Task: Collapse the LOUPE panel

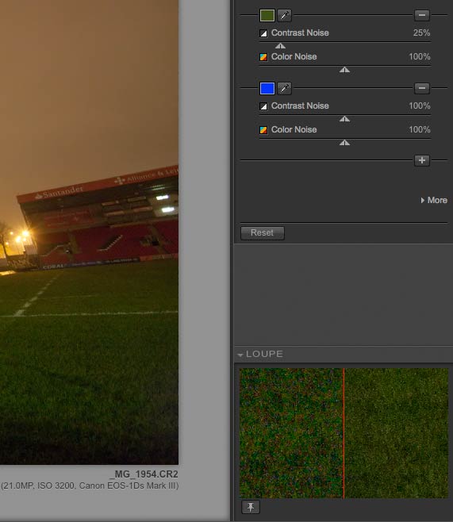Action: coord(240,355)
